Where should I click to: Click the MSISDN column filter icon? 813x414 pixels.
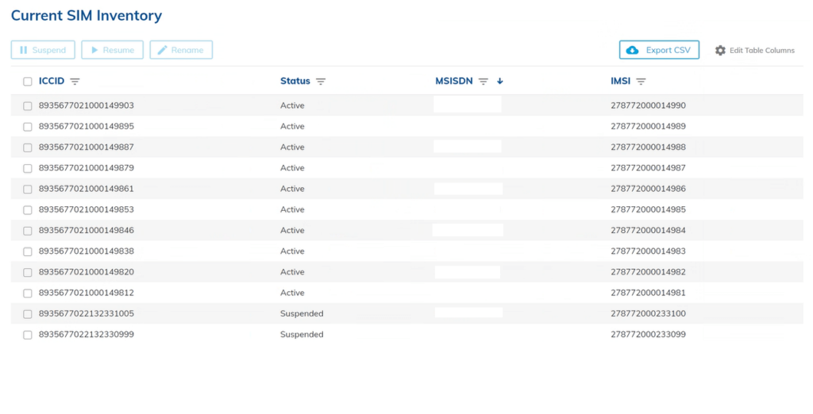tap(483, 82)
